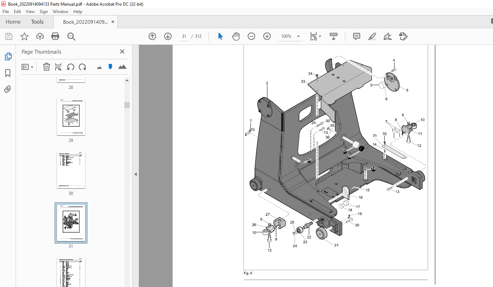Select the Book_2022091409 document tab
Image resolution: width=493 pixels, height=287 pixels.
[85, 22]
